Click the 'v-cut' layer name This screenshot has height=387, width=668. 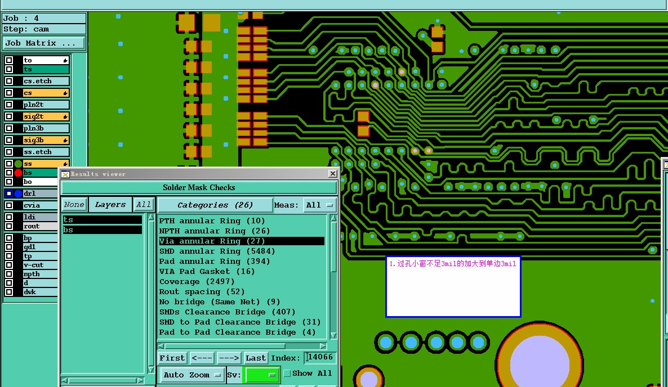[x=40, y=265]
